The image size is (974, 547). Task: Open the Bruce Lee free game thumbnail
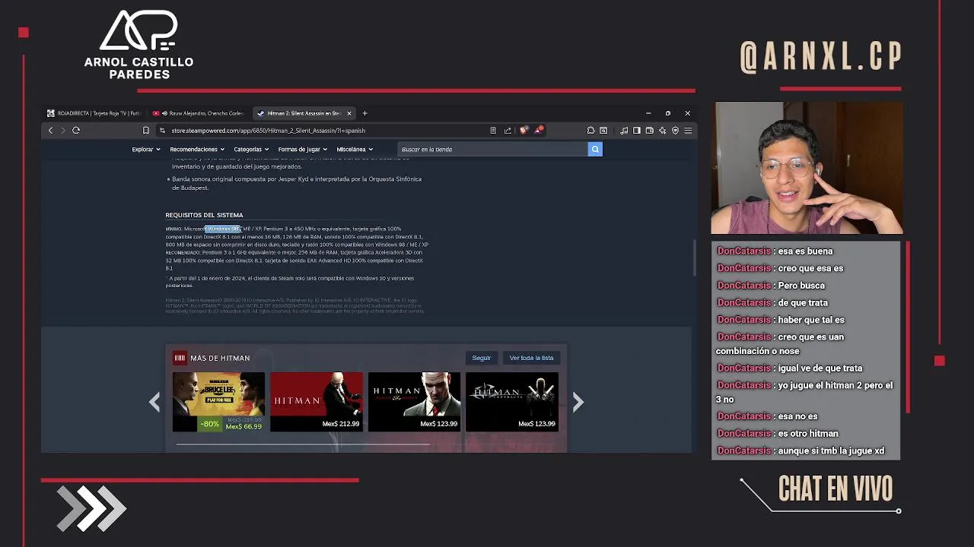coord(218,402)
